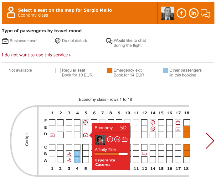Click the Affinity 78% progress bar

point(111,154)
